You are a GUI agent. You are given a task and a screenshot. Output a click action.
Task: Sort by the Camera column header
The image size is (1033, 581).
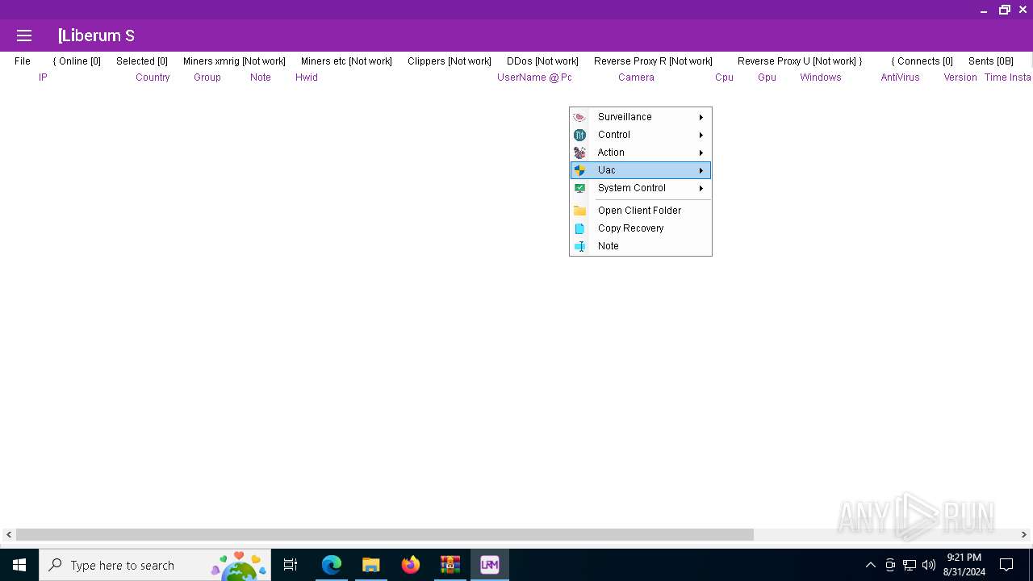point(636,77)
